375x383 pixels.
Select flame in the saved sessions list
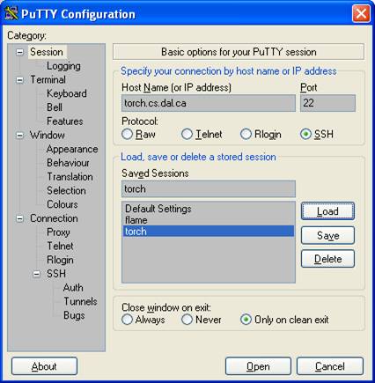point(209,220)
